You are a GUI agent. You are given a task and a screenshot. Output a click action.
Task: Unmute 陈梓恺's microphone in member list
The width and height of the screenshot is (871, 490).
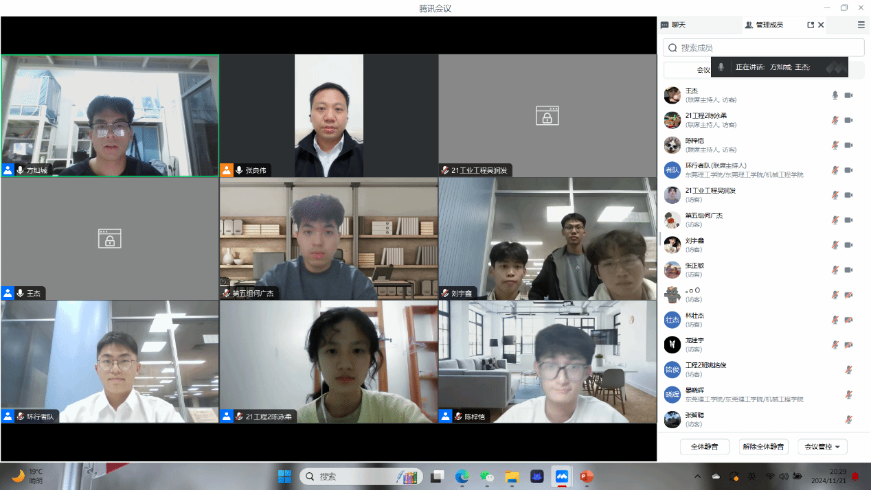[x=835, y=145]
